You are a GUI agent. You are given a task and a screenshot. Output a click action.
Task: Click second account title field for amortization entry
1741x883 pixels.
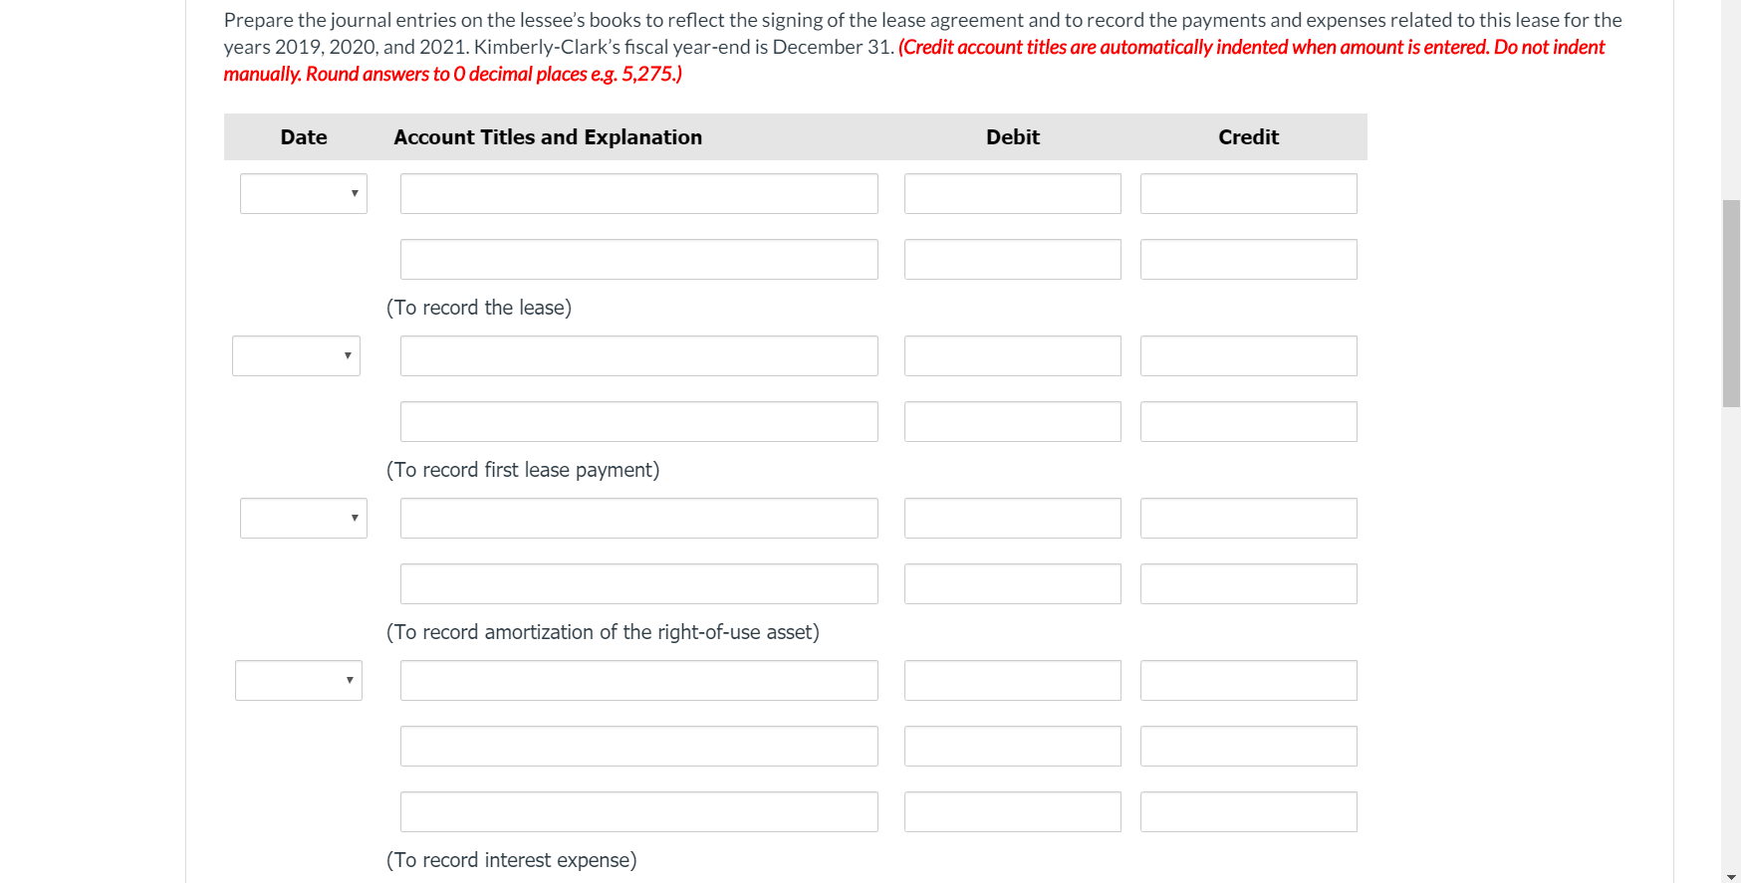639,583
